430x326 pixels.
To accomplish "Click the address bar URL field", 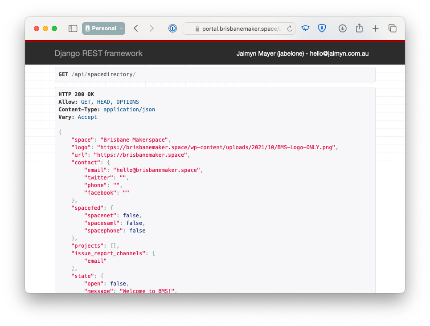I will [241, 29].
